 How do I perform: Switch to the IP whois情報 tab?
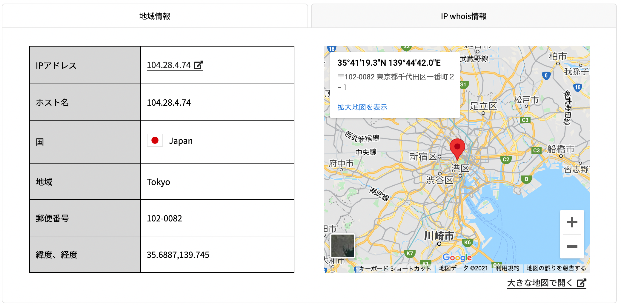coord(464,16)
